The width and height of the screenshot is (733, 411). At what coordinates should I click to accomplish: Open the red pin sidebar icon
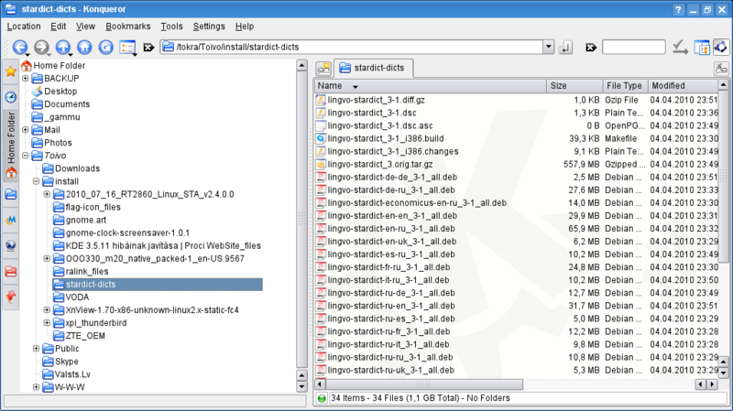tap(11, 297)
